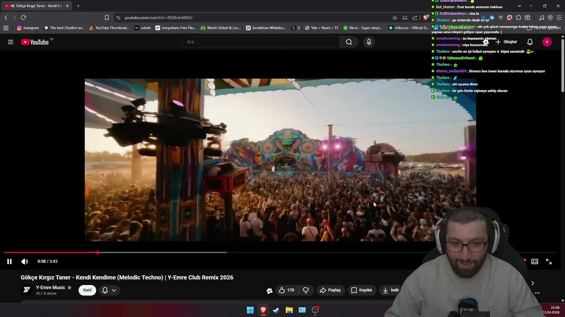The image size is (565, 317).
Task: Open the Brave Shields lion icon
Action: click(425, 18)
